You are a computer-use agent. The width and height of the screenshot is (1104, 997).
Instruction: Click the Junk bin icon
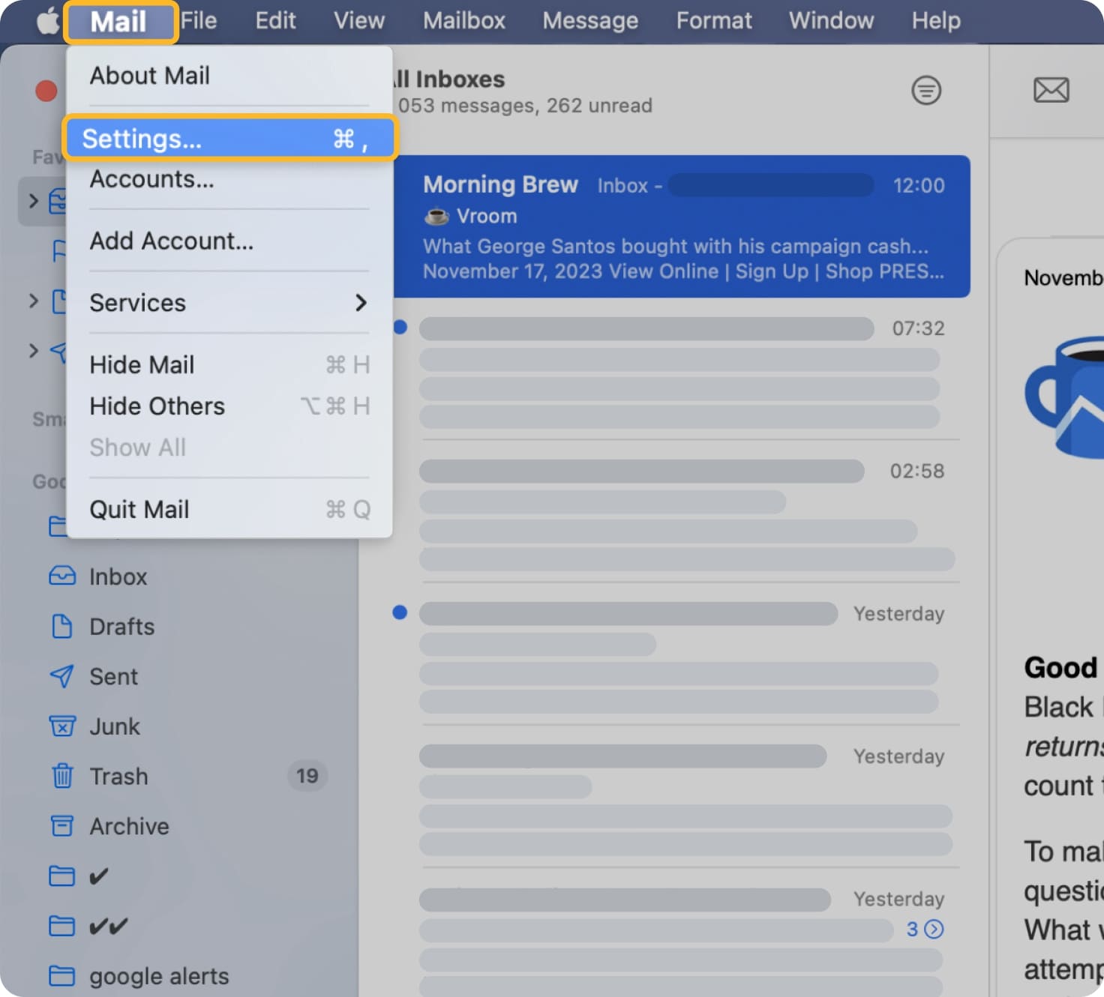click(62, 726)
